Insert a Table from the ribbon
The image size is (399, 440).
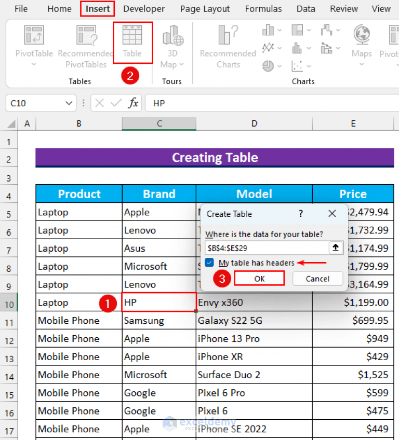point(132,42)
